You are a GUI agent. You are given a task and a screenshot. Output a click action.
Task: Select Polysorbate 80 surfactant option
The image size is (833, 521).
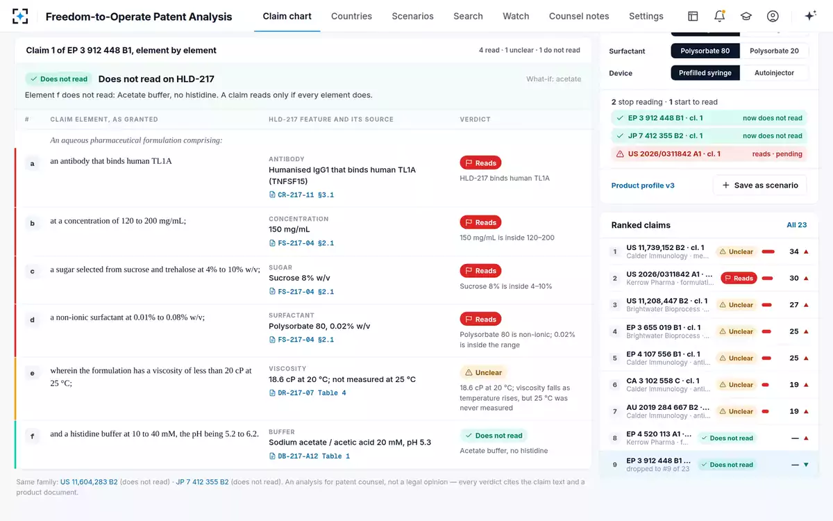pyautogui.click(x=705, y=51)
